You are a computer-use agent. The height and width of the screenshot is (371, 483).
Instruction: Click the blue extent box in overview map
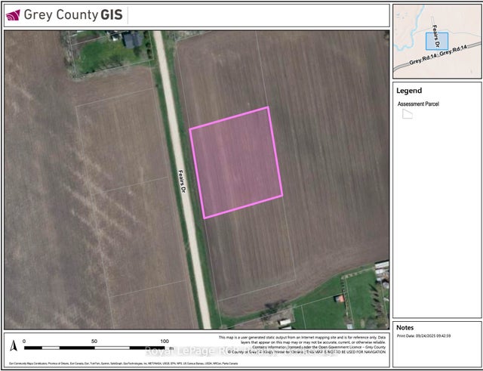pyautogui.click(x=442, y=42)
